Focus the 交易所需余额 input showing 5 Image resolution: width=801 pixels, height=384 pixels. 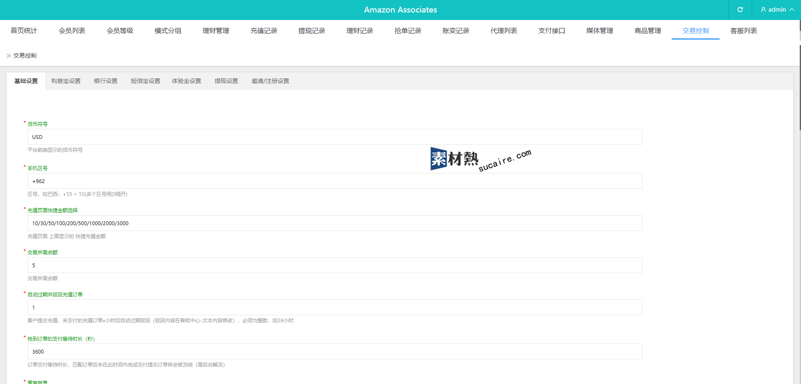click(x=335, y=265)
